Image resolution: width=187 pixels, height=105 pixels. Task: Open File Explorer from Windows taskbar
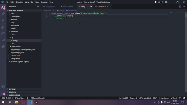tap(17, 102)
